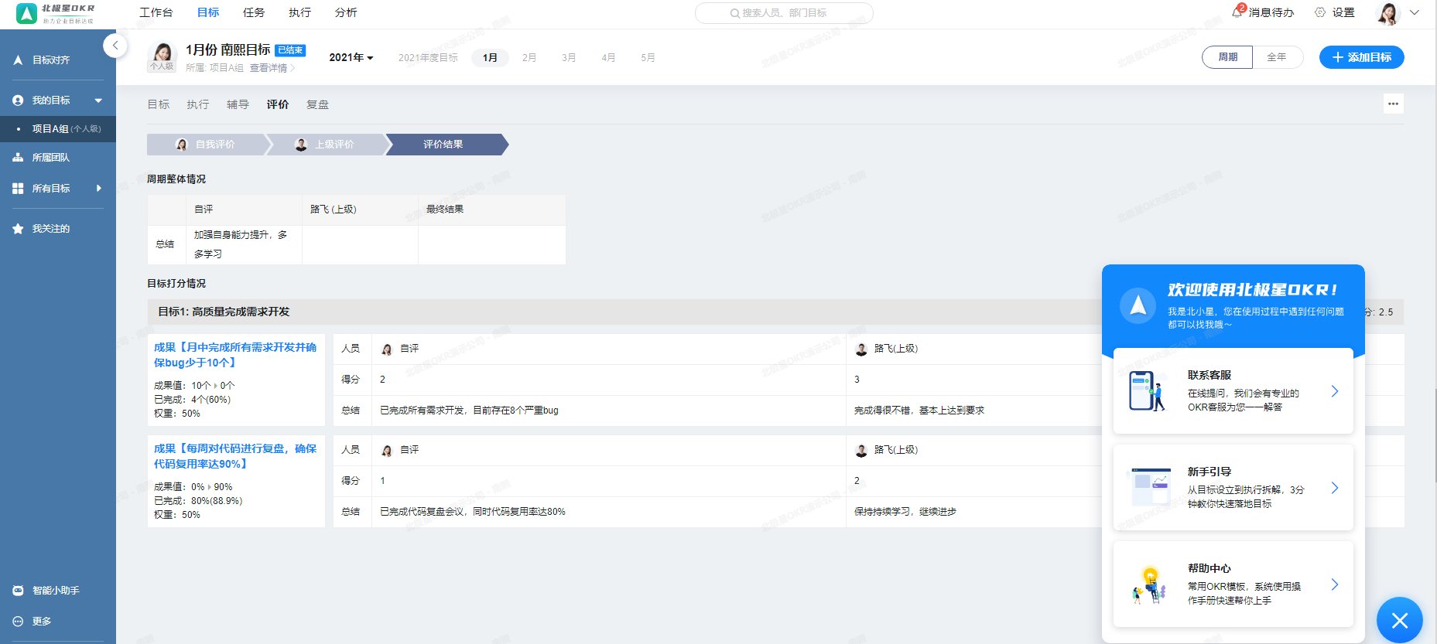Open 新手引导 in the help panel
Image resolution: width=1437 pixels, height=644 pixels.
pos(1233,488)
